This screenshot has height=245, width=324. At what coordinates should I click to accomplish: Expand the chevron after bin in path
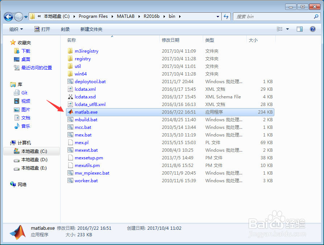[x=180, y=17]
